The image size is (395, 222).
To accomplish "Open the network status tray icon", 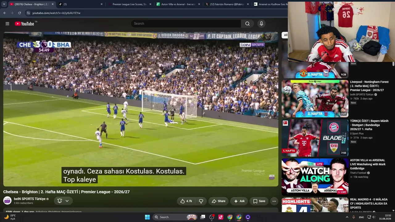I will point(369,217).
